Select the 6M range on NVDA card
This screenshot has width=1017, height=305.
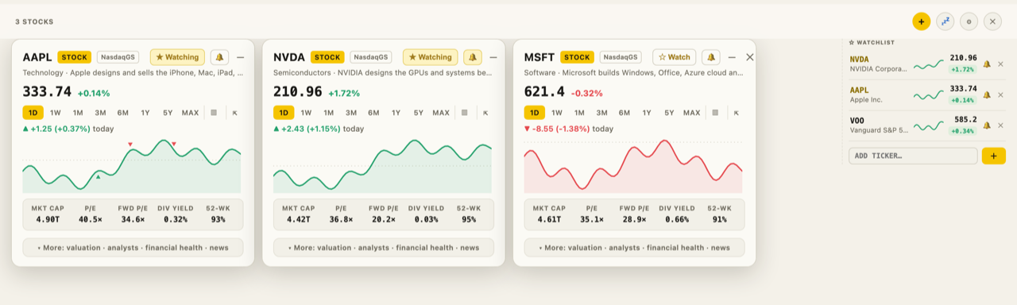pos(373,113)
